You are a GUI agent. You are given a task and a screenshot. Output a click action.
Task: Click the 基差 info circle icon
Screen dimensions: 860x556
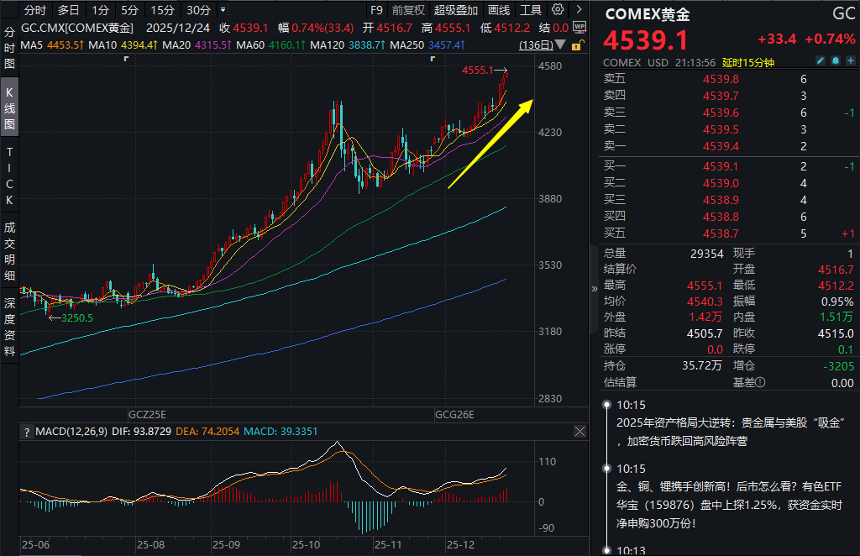point(760,382)
